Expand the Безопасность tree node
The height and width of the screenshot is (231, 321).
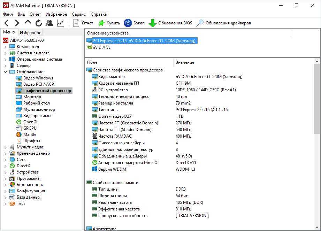[x=5, y=185]
